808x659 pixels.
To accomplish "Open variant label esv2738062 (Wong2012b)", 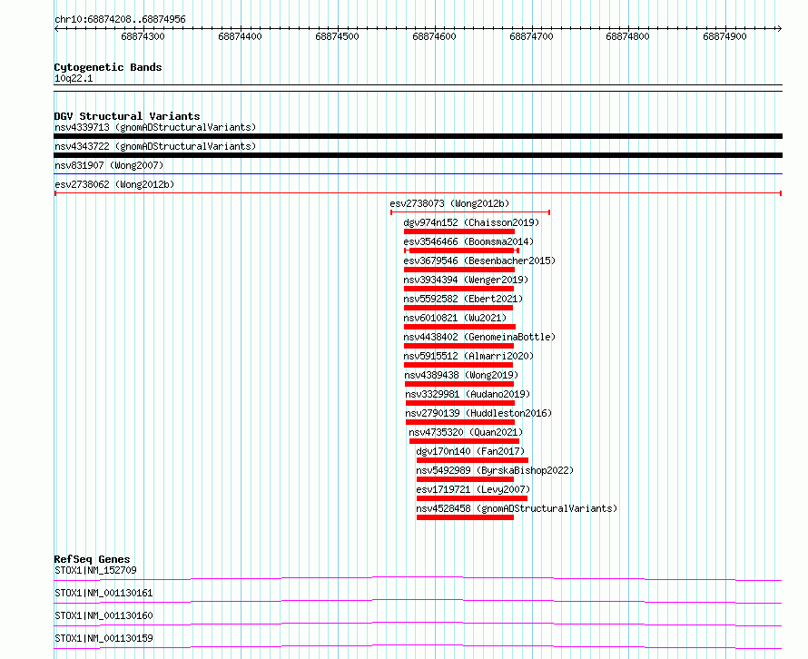I will click(114, 184).
